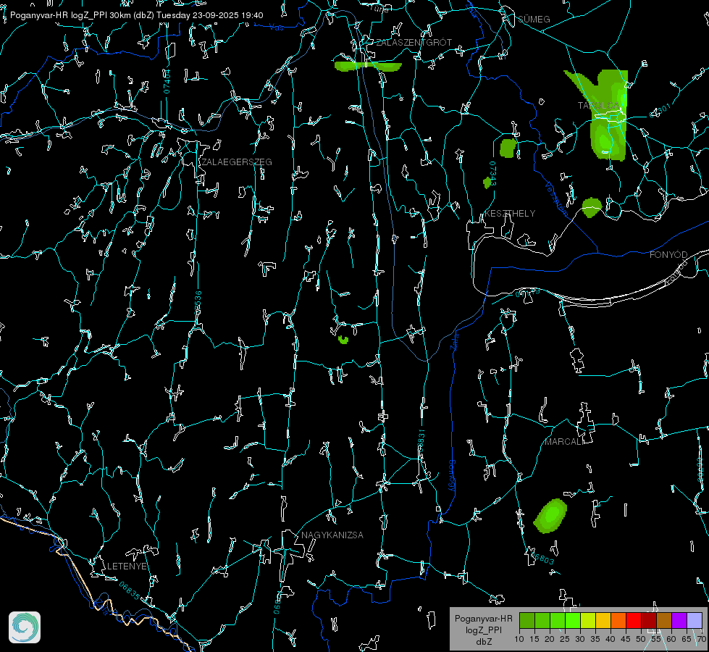This screenshot has height=652, width=709.
Task: Click the KESZTHELY town label
Action: coord(510,214)
